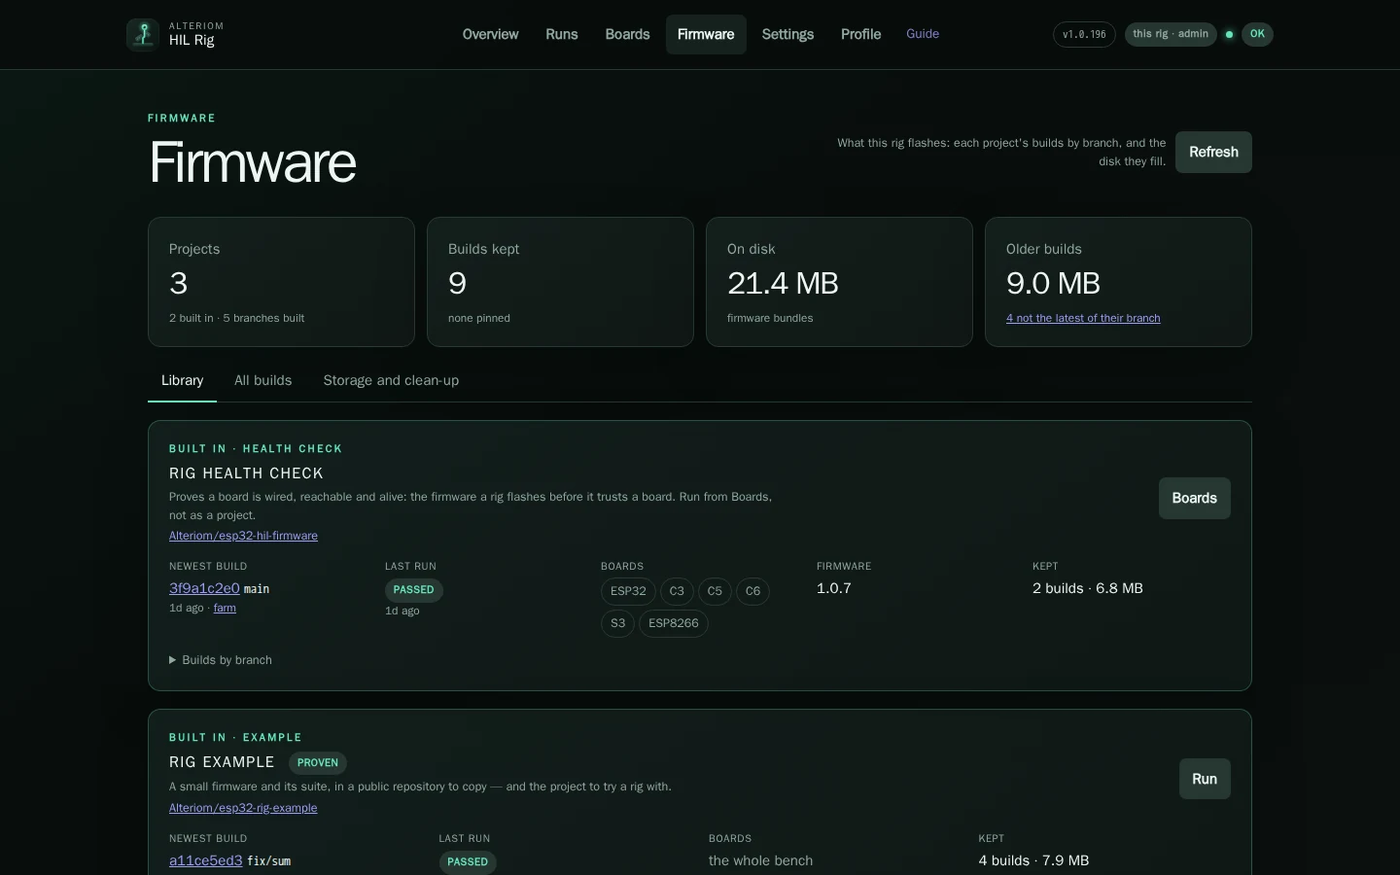Open the Alteriom/esp32-rig-example repository link

tap(243, 808)
